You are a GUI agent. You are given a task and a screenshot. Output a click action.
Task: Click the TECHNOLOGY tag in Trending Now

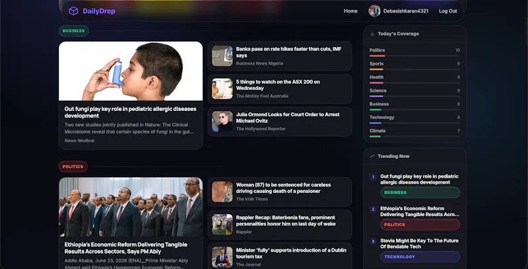420,257
